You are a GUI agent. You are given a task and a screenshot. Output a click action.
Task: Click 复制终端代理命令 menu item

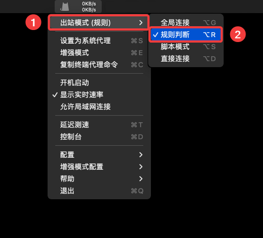pos(99,64)
